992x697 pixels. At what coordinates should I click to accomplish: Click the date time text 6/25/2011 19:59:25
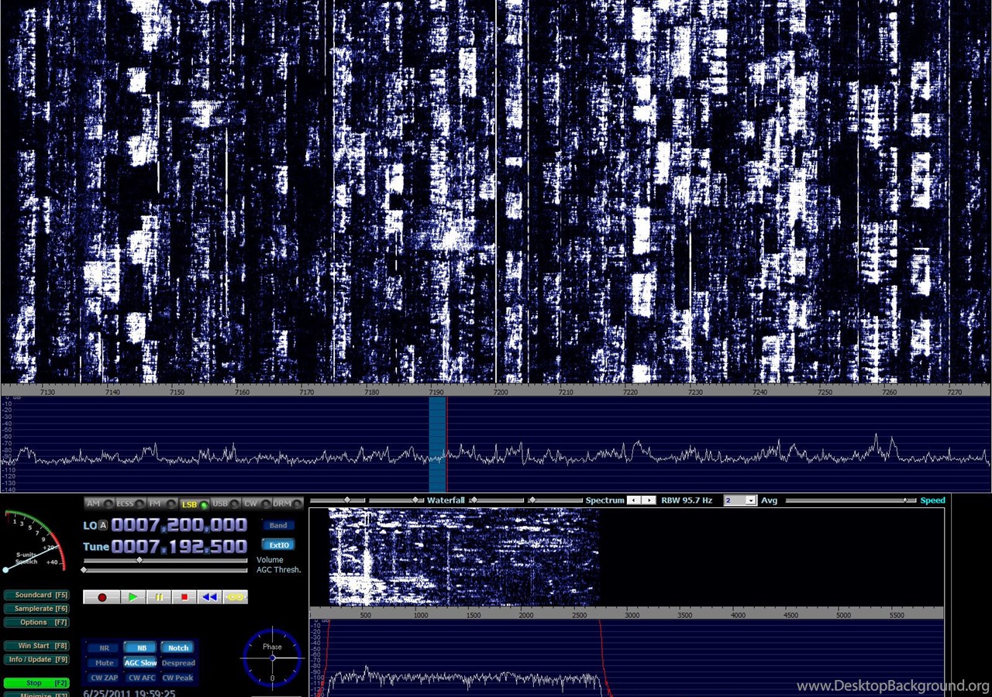point(129,694)
